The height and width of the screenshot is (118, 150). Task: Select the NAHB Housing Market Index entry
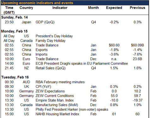click(x=57, y=114)
